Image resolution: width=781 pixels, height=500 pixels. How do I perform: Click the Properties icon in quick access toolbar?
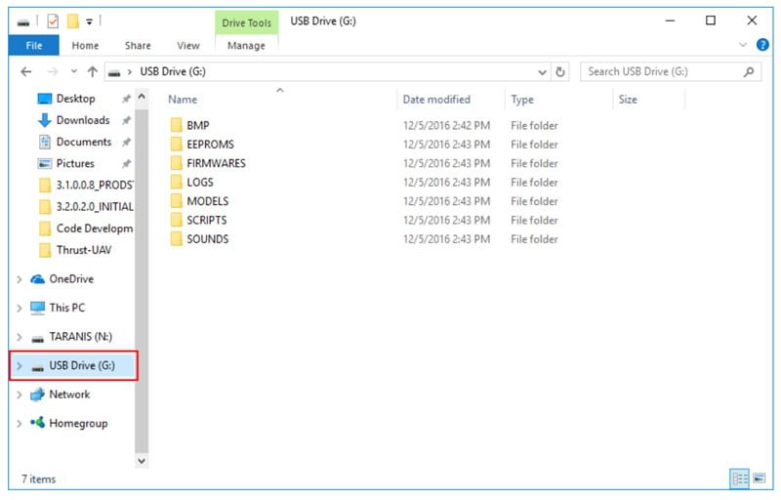point(53,21)
